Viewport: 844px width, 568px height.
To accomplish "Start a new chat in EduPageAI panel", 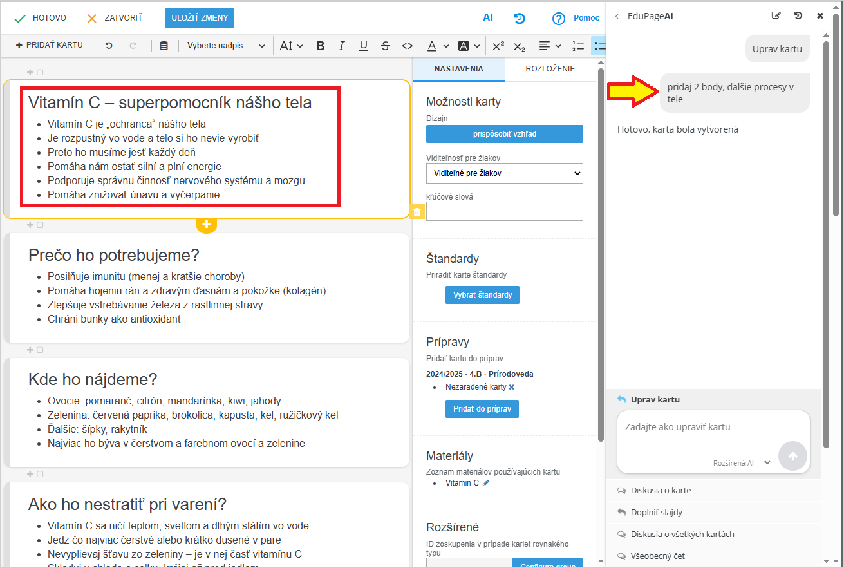I will (776, 15).
